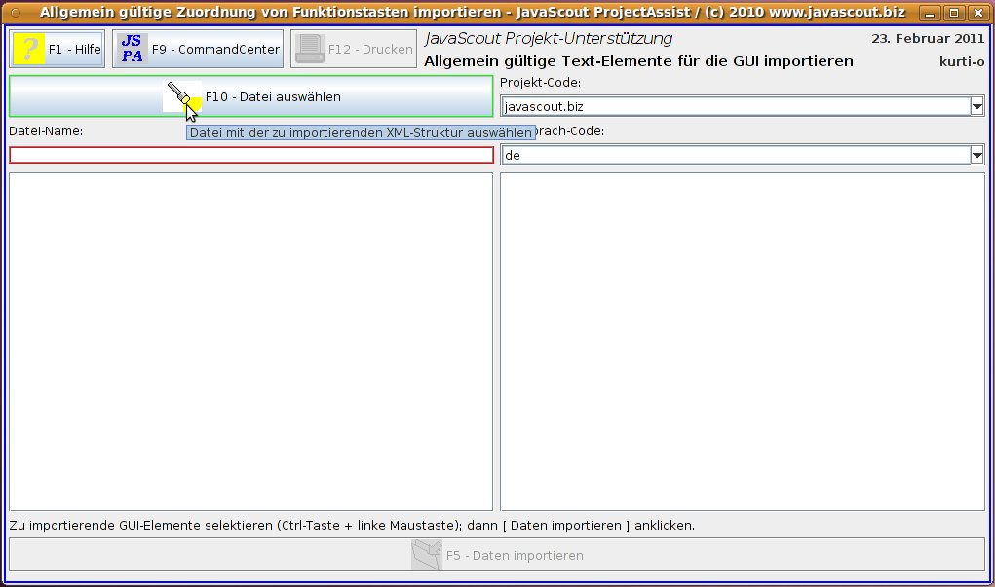Image resolution: width=995 pixels, height=587 pixels.
Task: Maximize the ProjectAssist window
Action: [954, 13]
